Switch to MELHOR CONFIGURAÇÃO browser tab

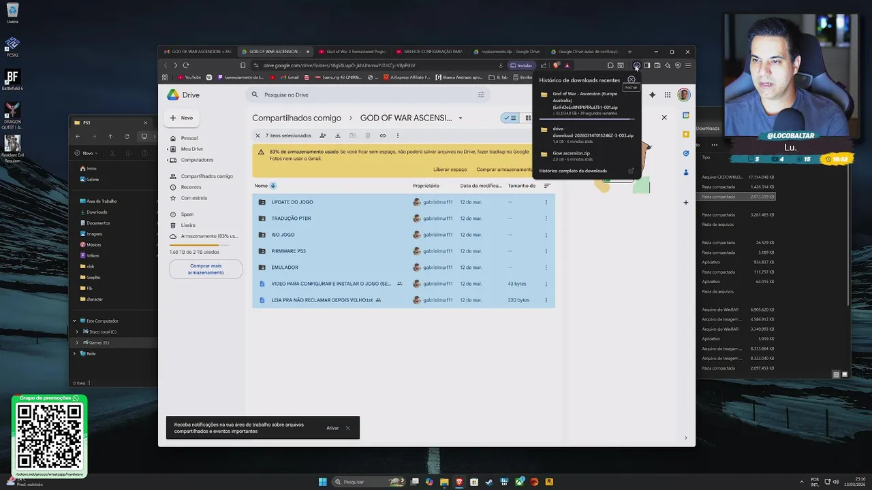pos(429,52)
